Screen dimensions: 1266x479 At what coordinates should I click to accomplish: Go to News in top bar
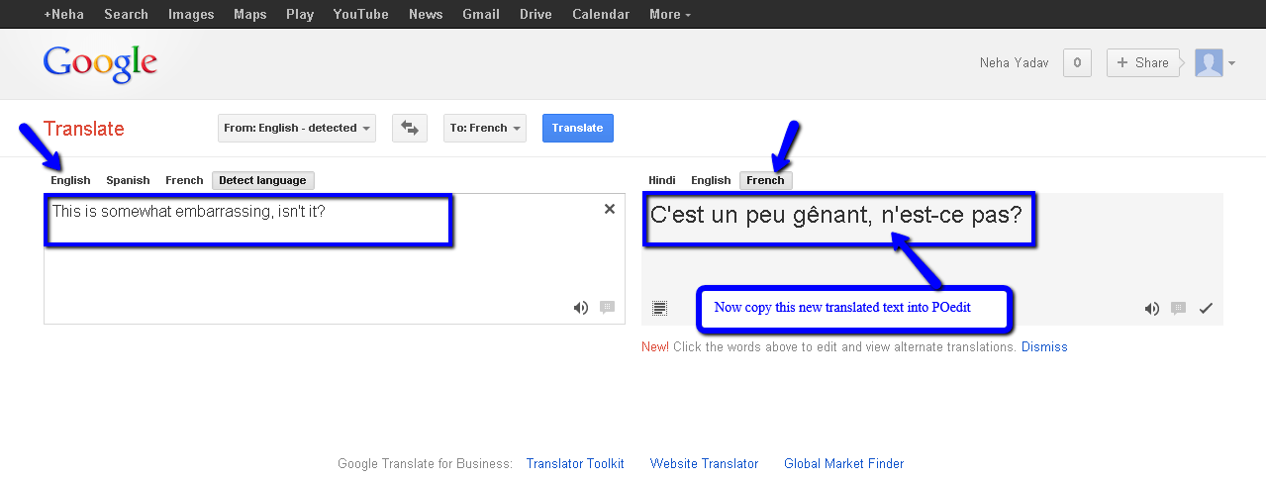coord(426,14)
